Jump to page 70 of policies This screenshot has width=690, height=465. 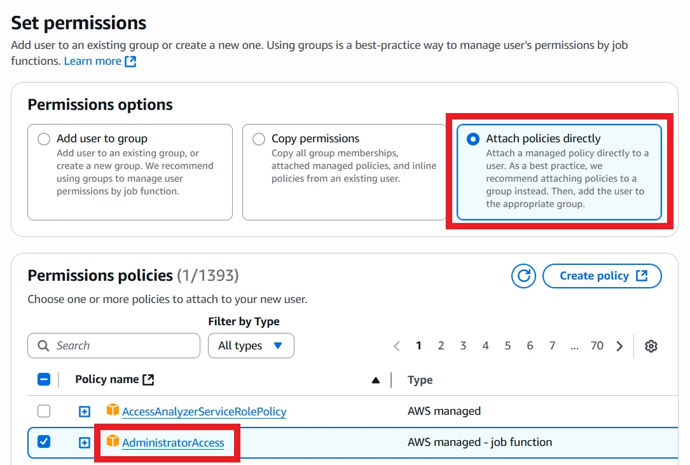(x=597, y=346)
